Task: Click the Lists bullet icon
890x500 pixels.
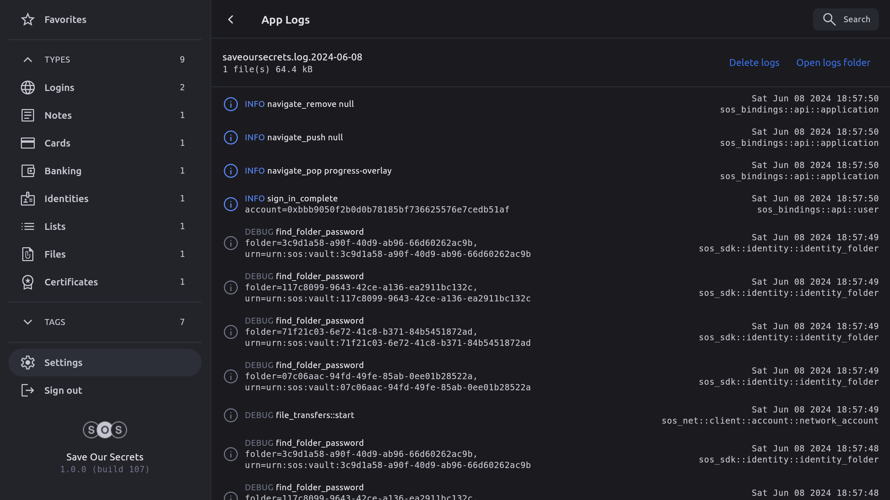Action: tap(28, 226)
